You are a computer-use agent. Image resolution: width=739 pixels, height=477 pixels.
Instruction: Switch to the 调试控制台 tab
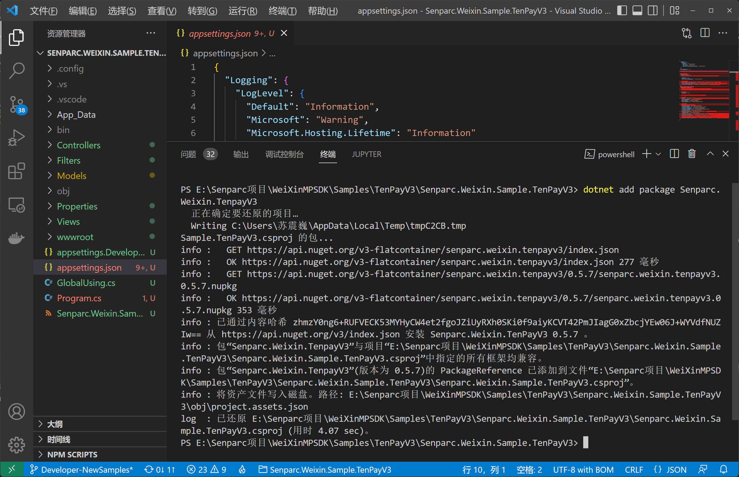pos(284,154)
